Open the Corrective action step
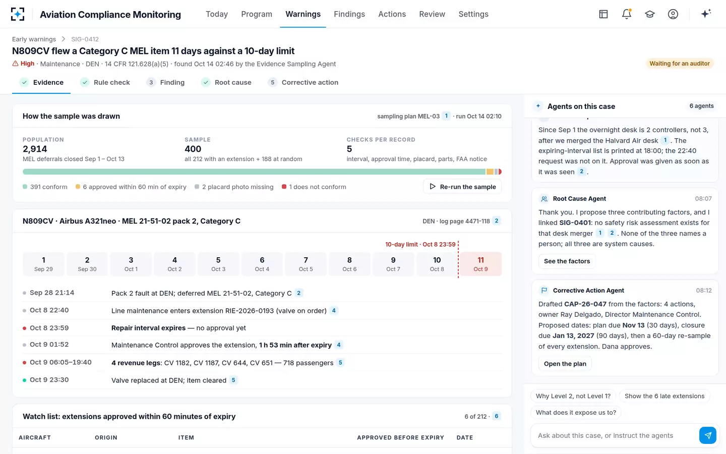The width and height of the screenshot is (726, 454). pos(303,82)
